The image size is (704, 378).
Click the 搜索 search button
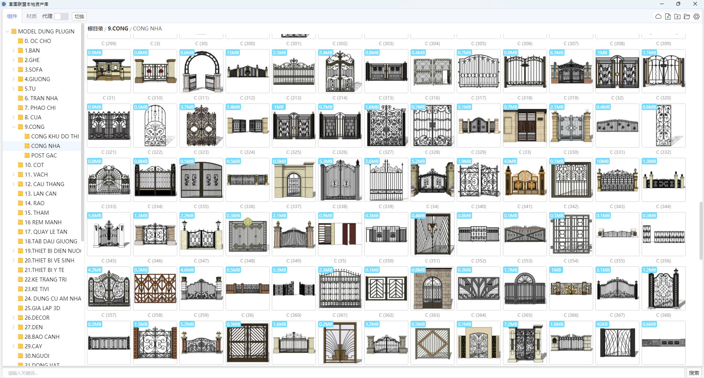694,373
